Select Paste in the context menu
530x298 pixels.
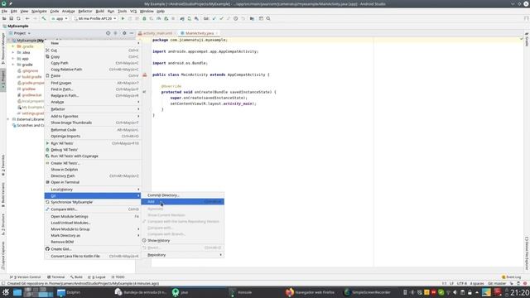(x=93, y=75)
